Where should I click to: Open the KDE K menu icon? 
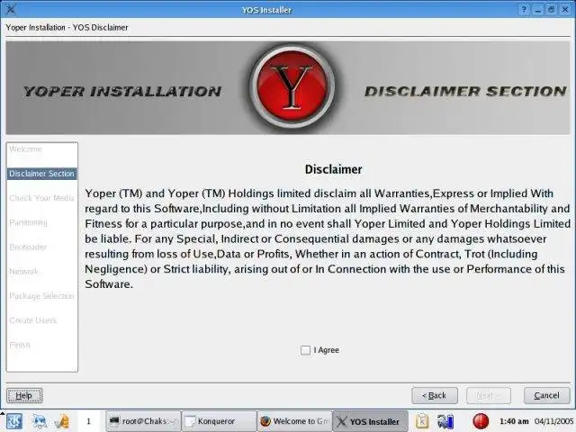pos(14,421)
